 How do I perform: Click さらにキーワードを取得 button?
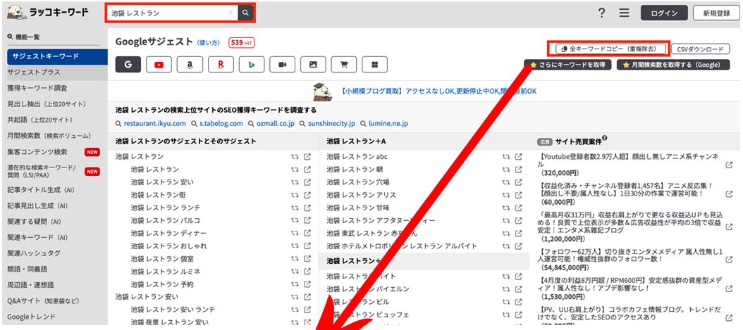pos(567,65)
